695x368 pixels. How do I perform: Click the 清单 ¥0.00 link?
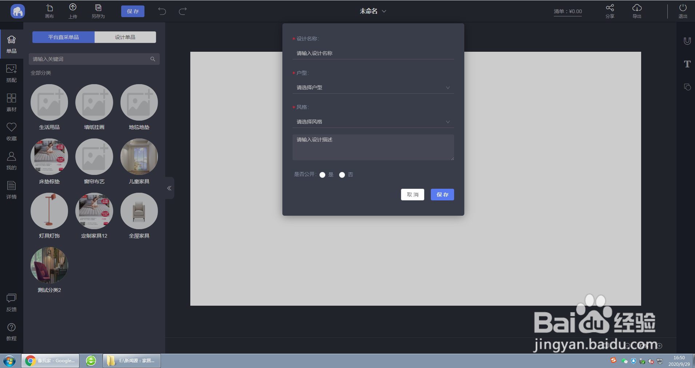tap(568, 12)
